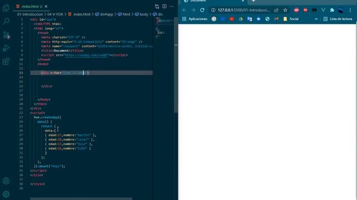This screenshot has height=200, width=357.
Task: Click line number 22 in the gutter
Action: 21,113
